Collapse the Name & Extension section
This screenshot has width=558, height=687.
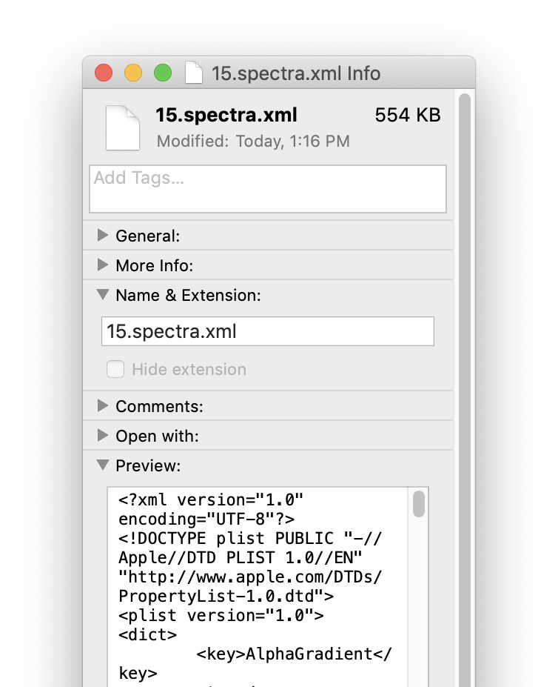tap(103, 295)
